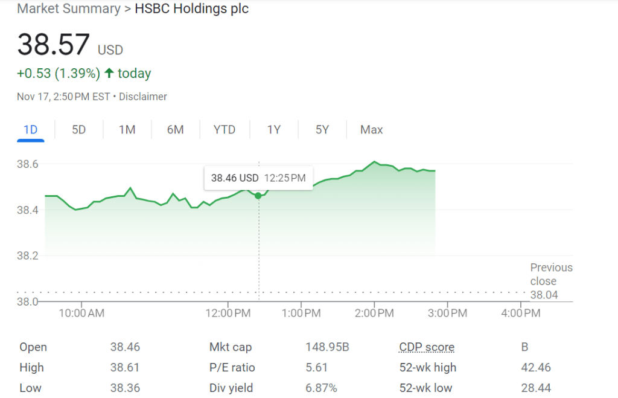The width and height of the screenshot is (618, 398).
Task: Switch to the 1Y chart view
Action: point(274,130)
